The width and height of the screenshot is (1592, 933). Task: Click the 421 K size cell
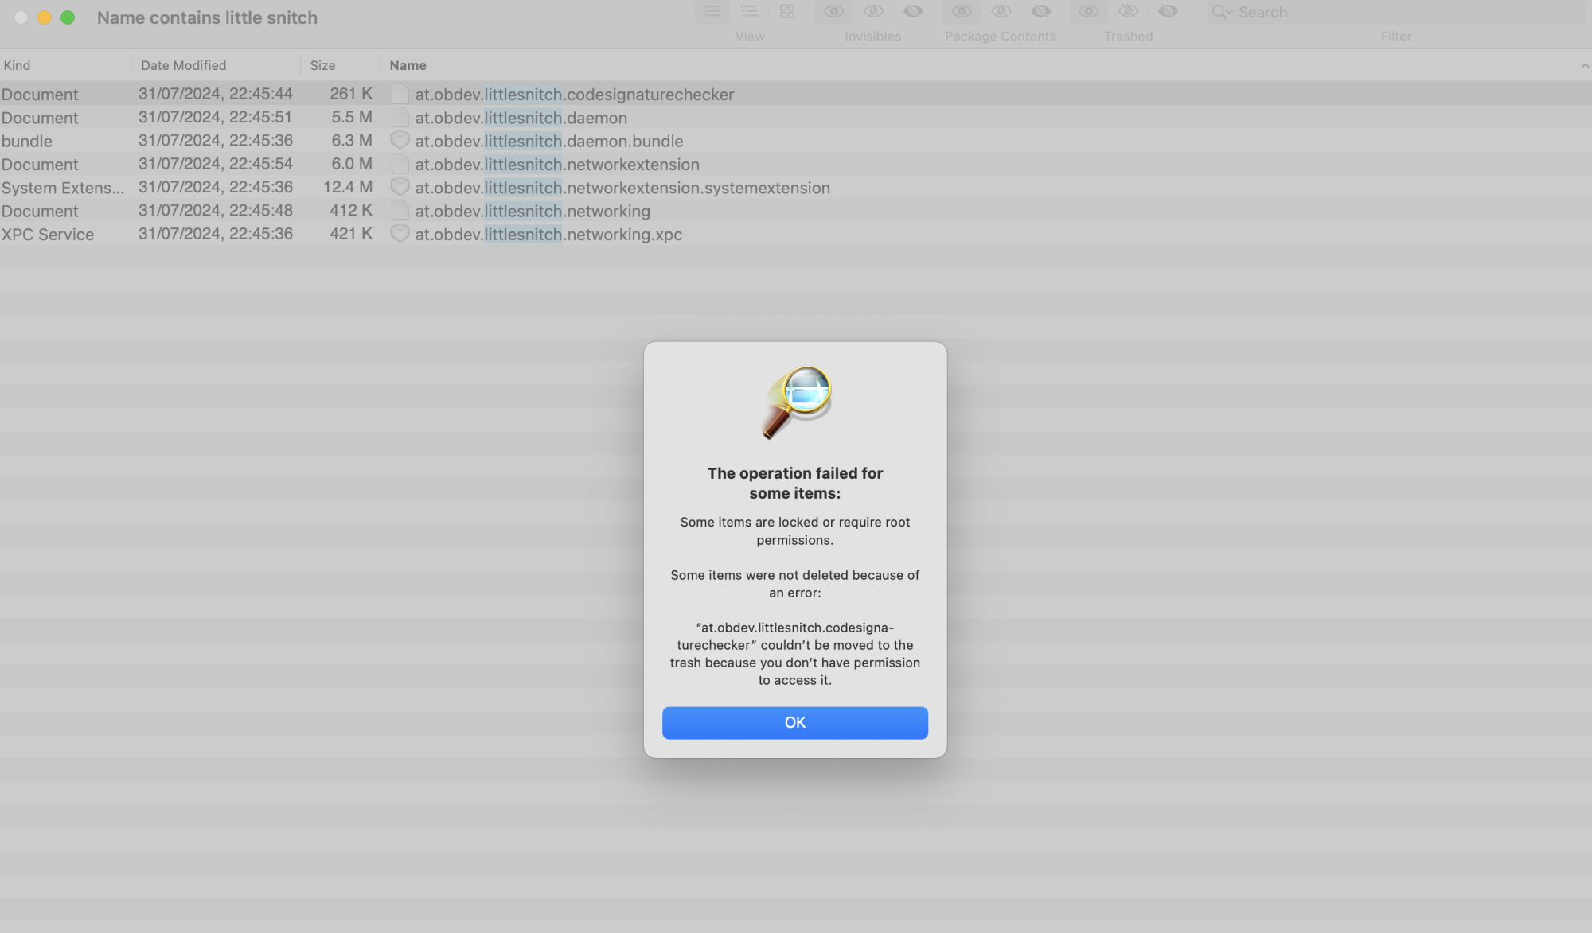pos(351,234)
